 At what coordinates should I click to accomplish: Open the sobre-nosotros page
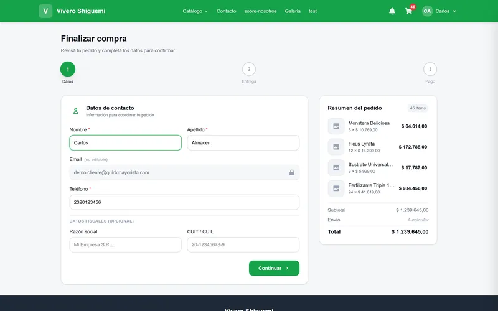point(260,11)
